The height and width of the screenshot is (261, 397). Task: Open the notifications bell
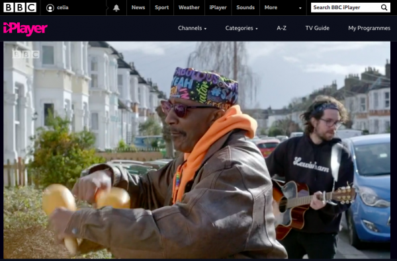(x=116, y=8)
